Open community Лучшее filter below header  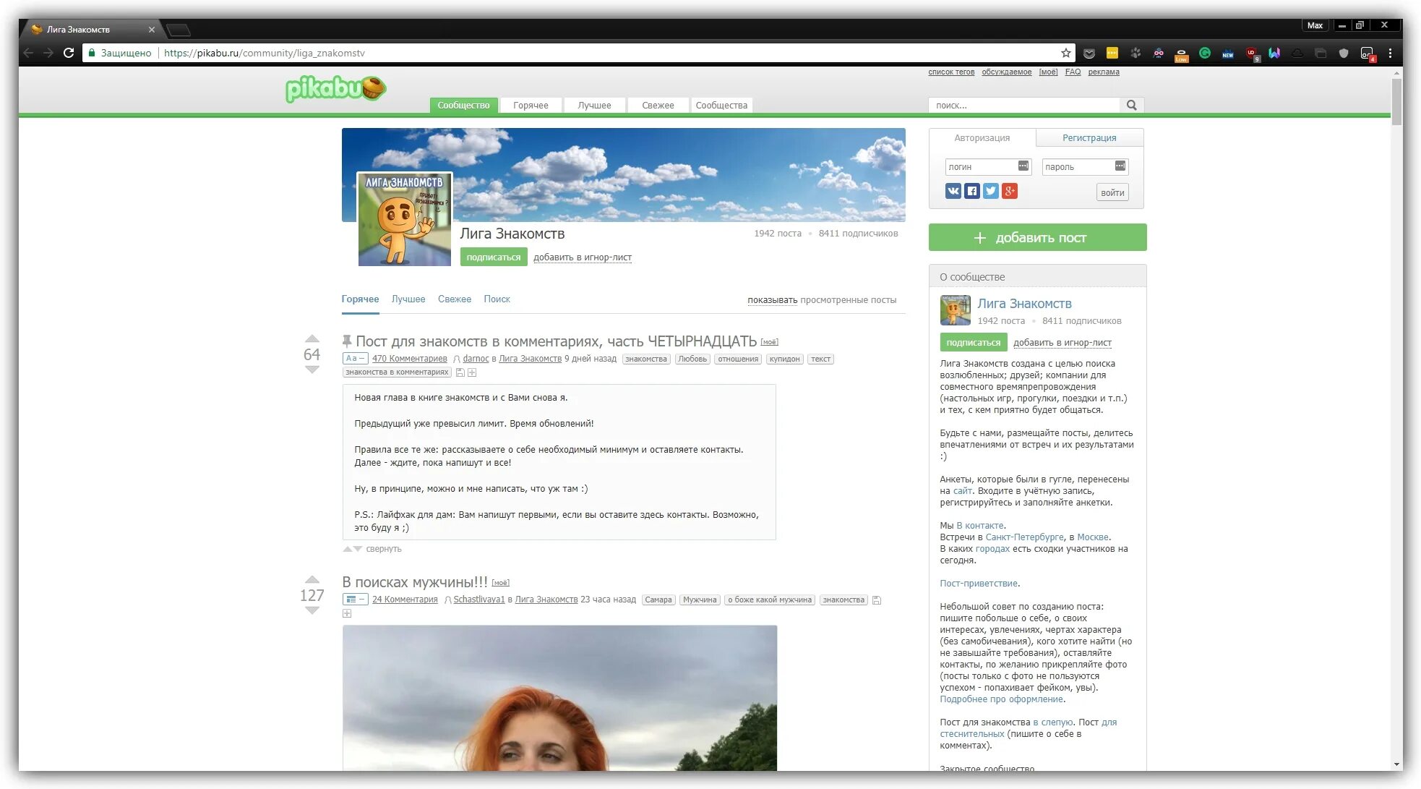pyautogui.click(x=408, y=299)
